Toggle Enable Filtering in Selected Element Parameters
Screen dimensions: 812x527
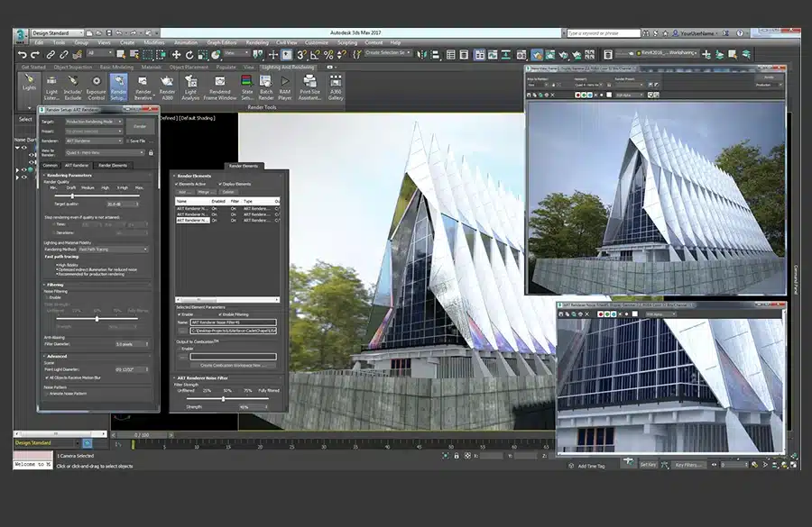221,314
